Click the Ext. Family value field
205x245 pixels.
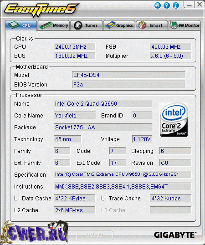(x=62, y=163)
